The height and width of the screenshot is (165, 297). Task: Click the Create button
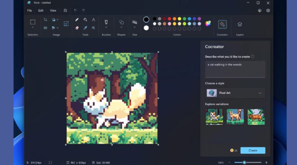click(253, 151)
